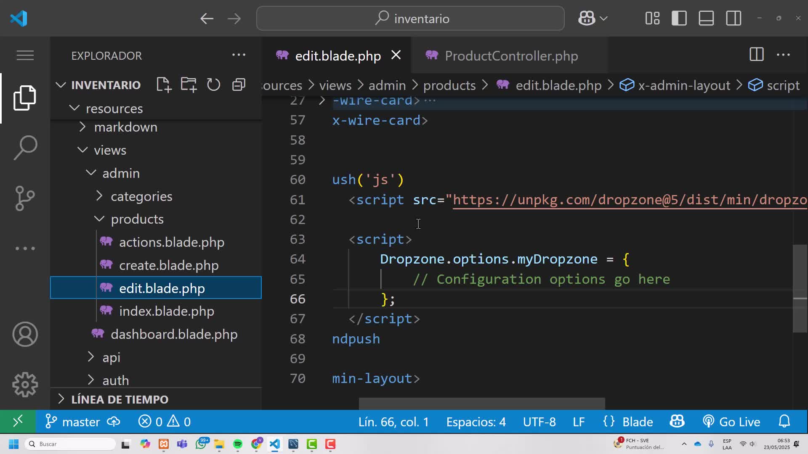Open actions.blade.php file
The width and height of the screenshot is (808, 454).
tap(171, 242)
